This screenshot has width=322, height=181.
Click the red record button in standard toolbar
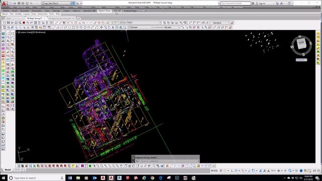[x=24, y=23]
